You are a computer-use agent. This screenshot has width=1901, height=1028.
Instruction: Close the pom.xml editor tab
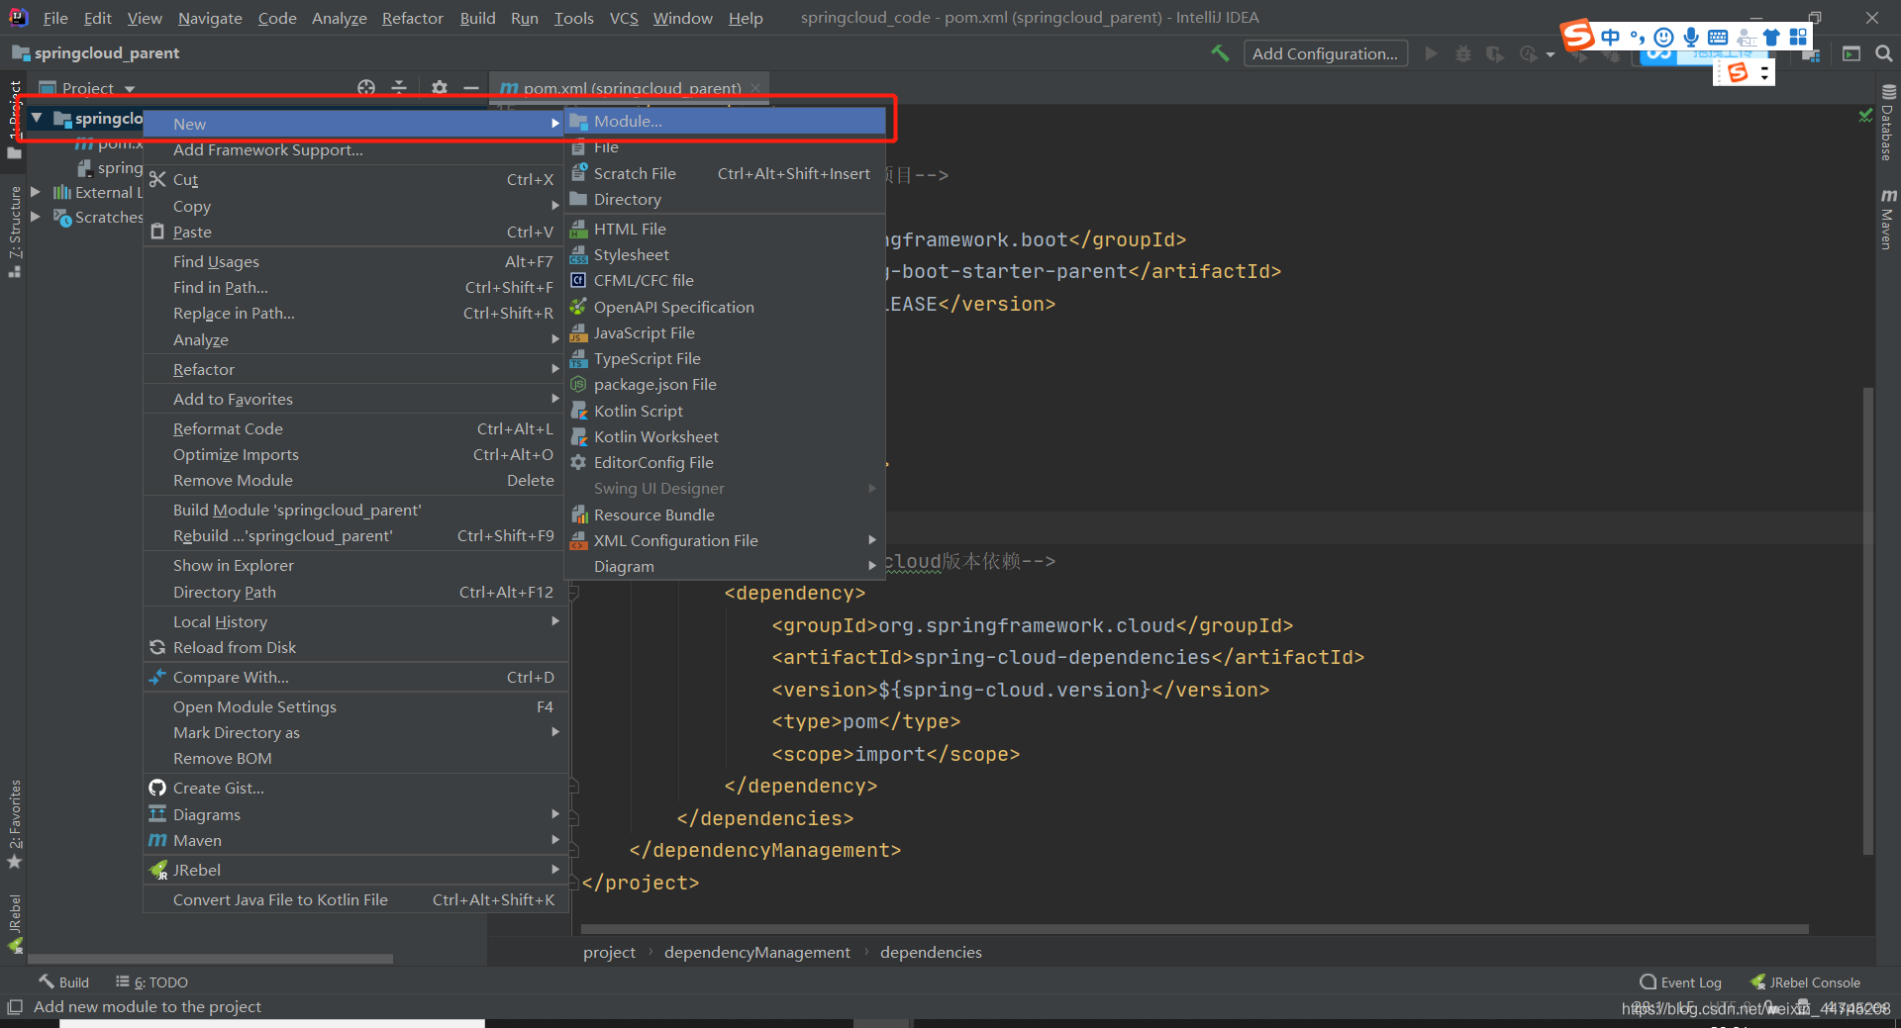pos(755,88)
